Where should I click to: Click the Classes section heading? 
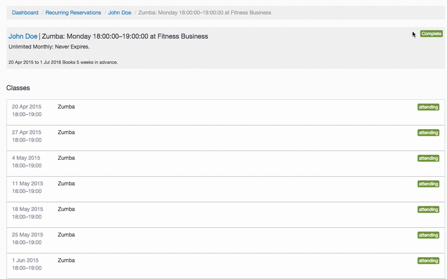tap(18, 88)
